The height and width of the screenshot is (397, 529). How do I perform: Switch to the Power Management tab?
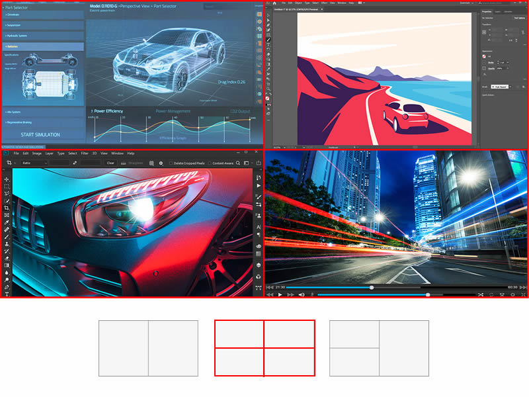pyautogui.click(x=173, y=111)
